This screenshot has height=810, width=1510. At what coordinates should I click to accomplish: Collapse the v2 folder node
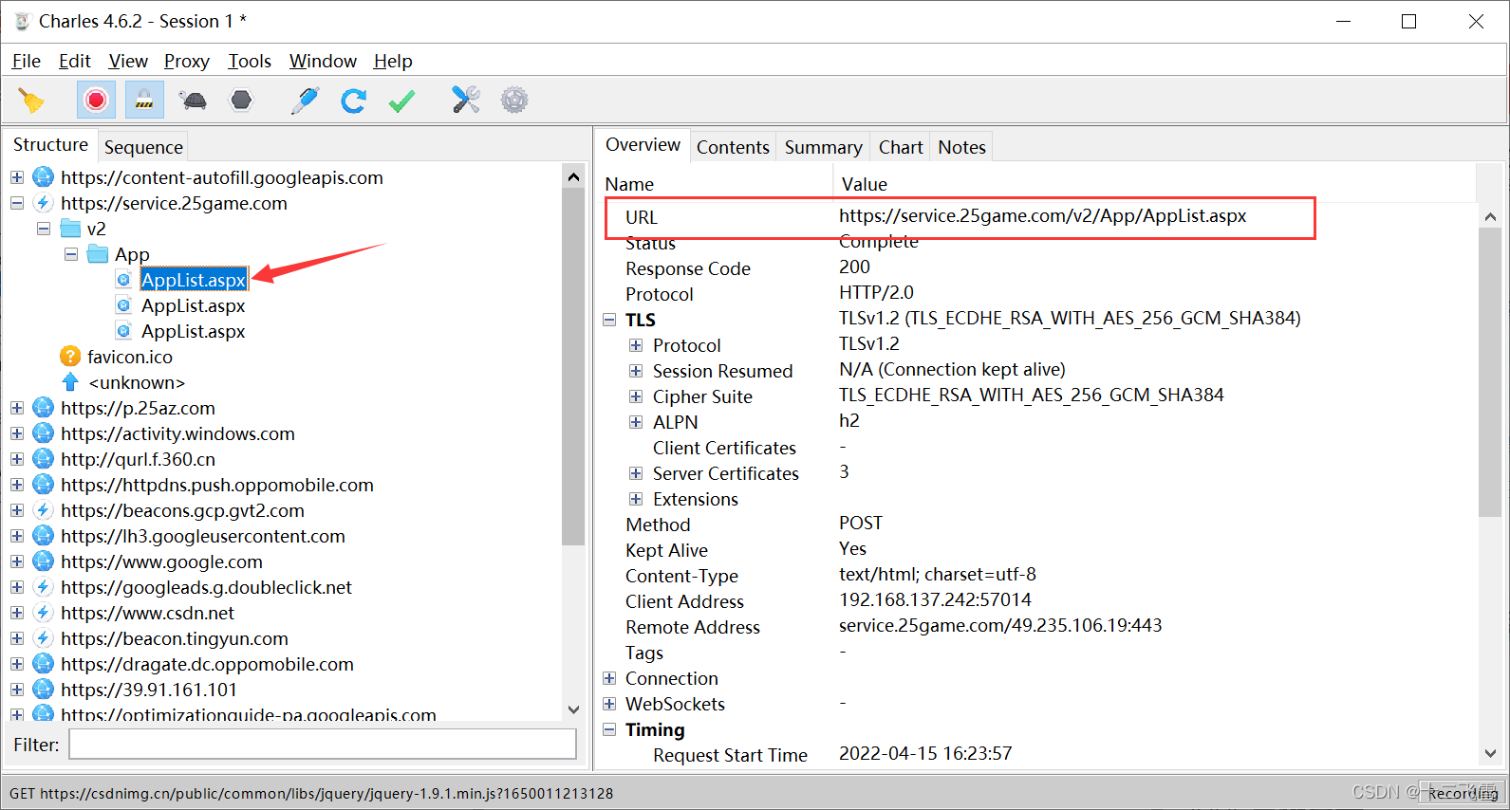click(x=44, y=229)
